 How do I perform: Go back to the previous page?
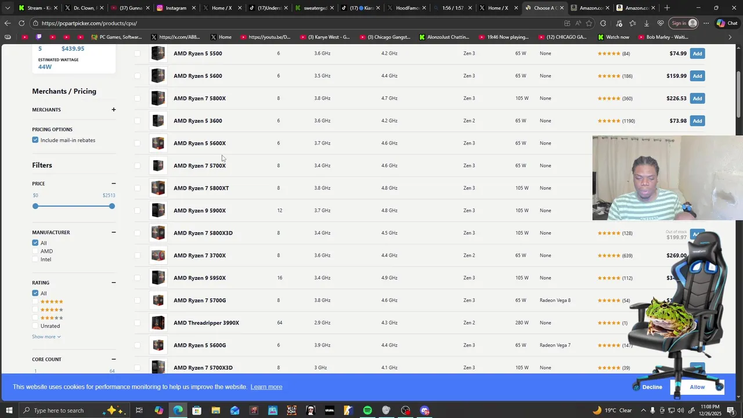coord(7,23)
